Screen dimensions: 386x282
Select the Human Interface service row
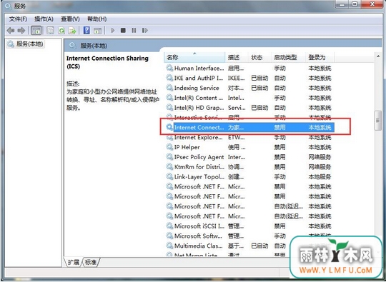(249, 68)
